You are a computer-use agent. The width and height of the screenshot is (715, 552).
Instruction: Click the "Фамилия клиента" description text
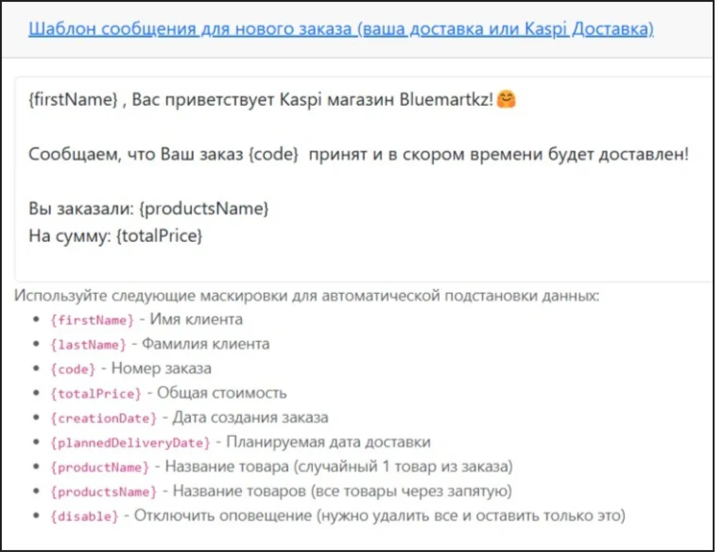[205, 344]
